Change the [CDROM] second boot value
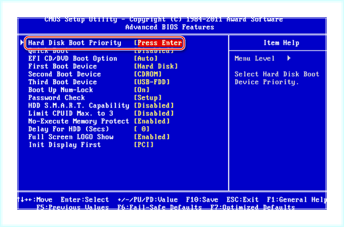The image size is (344, 227). coord(148,75)
